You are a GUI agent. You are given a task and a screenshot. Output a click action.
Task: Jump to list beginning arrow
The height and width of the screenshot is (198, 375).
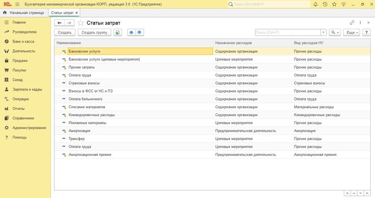coord(347,193)
